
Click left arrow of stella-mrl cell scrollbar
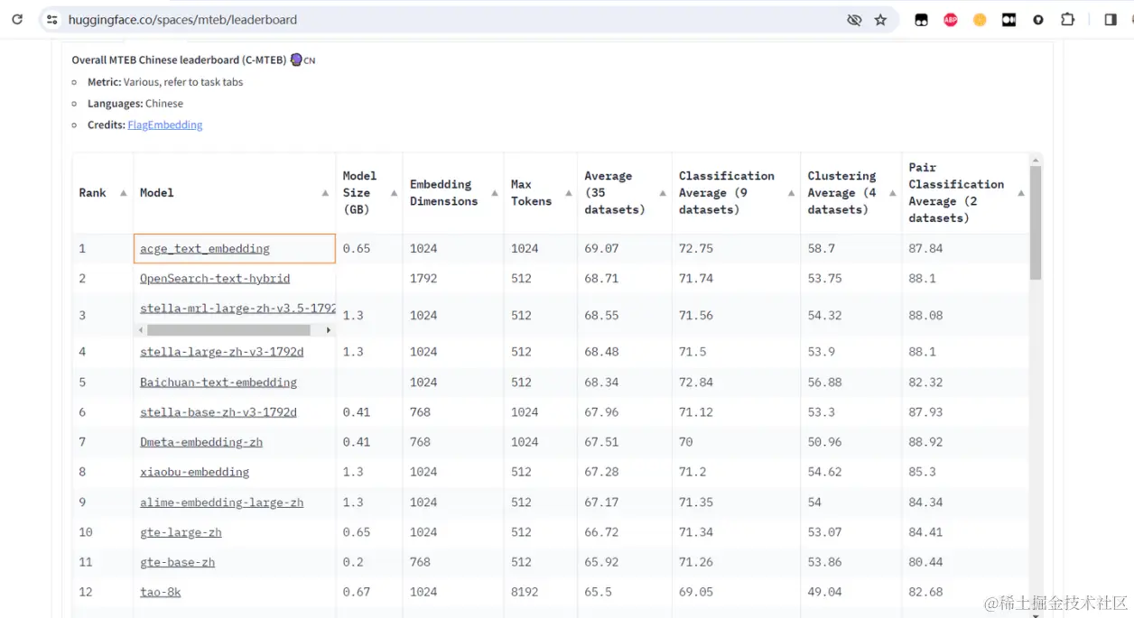[x=141, y=330]
